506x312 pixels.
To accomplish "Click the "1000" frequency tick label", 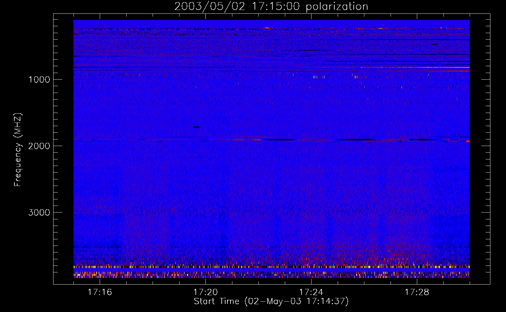I will point(39,80).
